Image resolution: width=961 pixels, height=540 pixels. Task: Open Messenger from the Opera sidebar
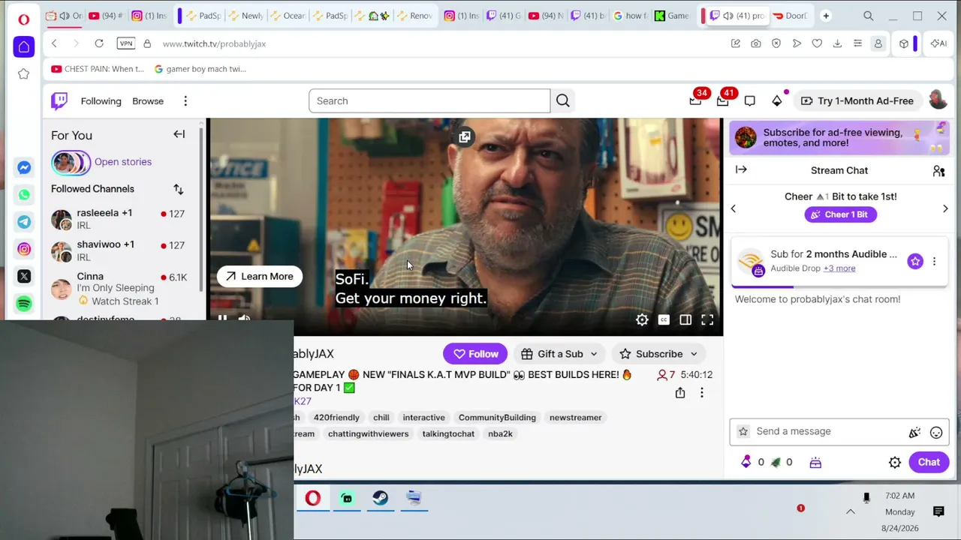pos(24,167)
